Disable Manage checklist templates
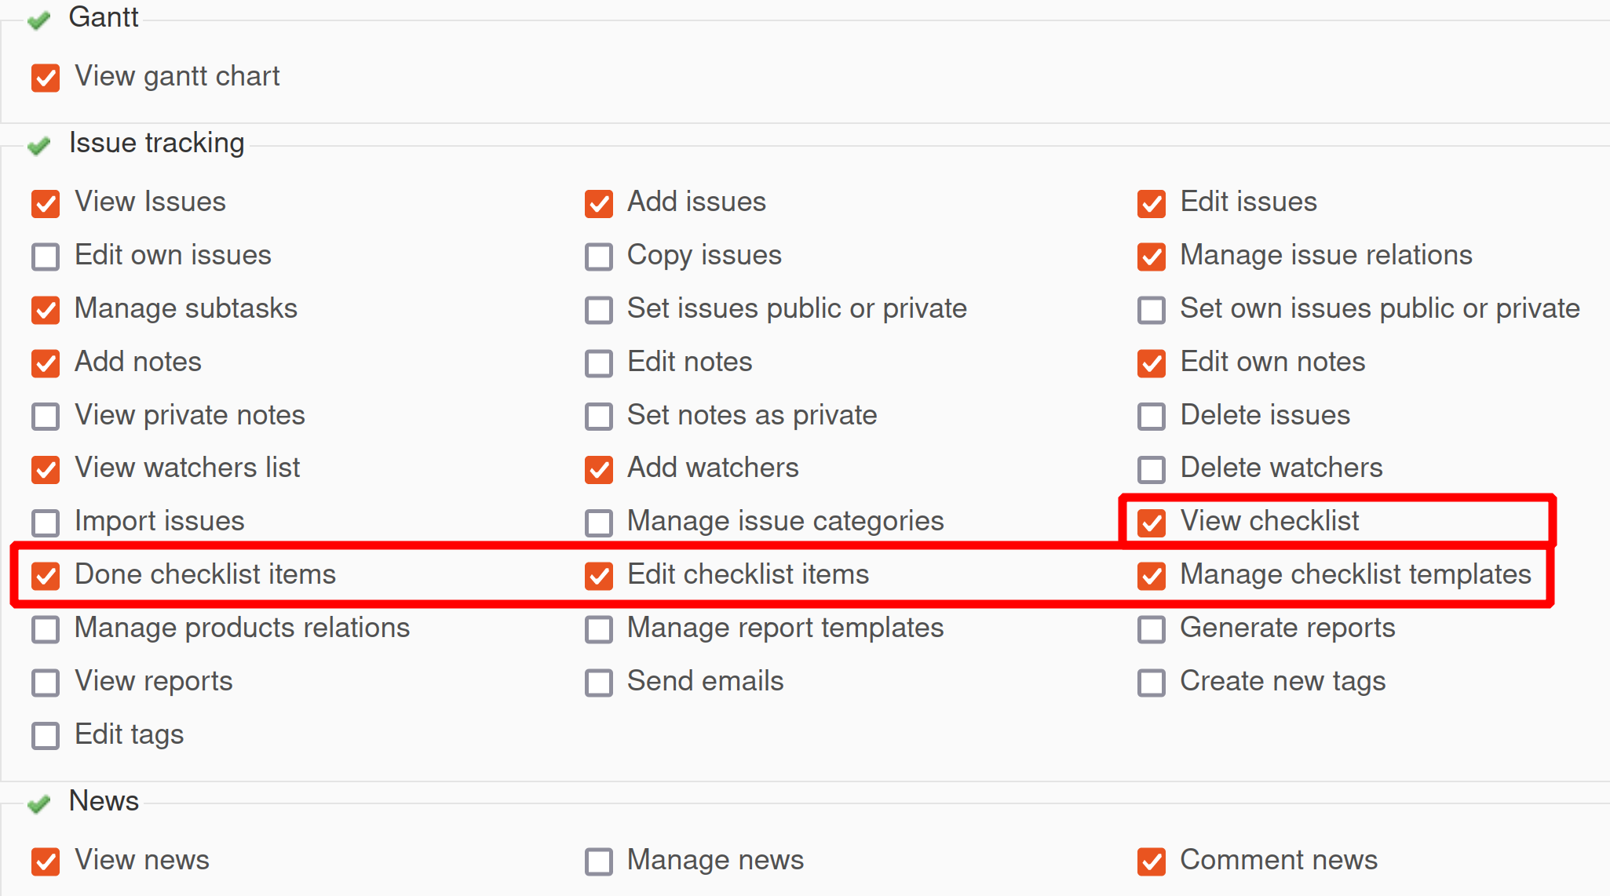Screen dimensions: 1610x896 (1151, 577)
